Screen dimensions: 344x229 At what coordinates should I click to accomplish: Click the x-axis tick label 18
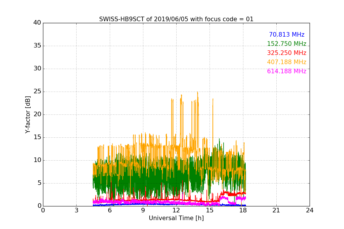tap(243, 210)
